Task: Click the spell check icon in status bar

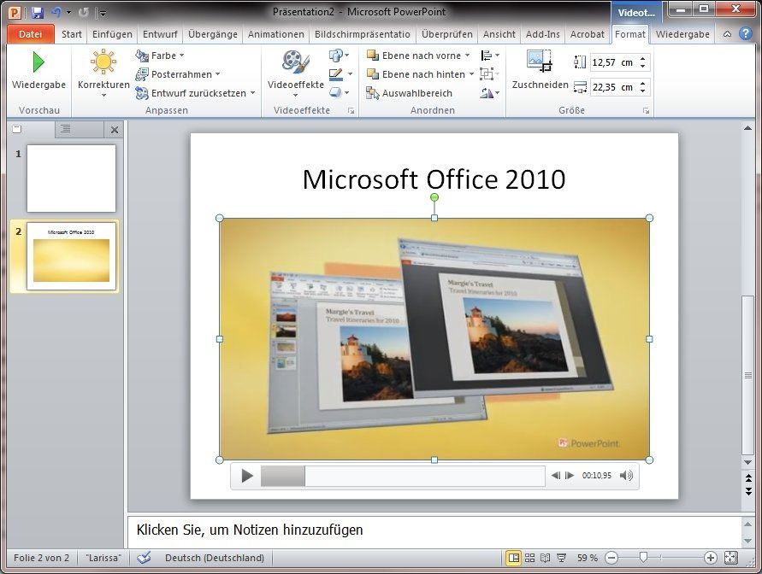Action: click(x=144, y=558)
